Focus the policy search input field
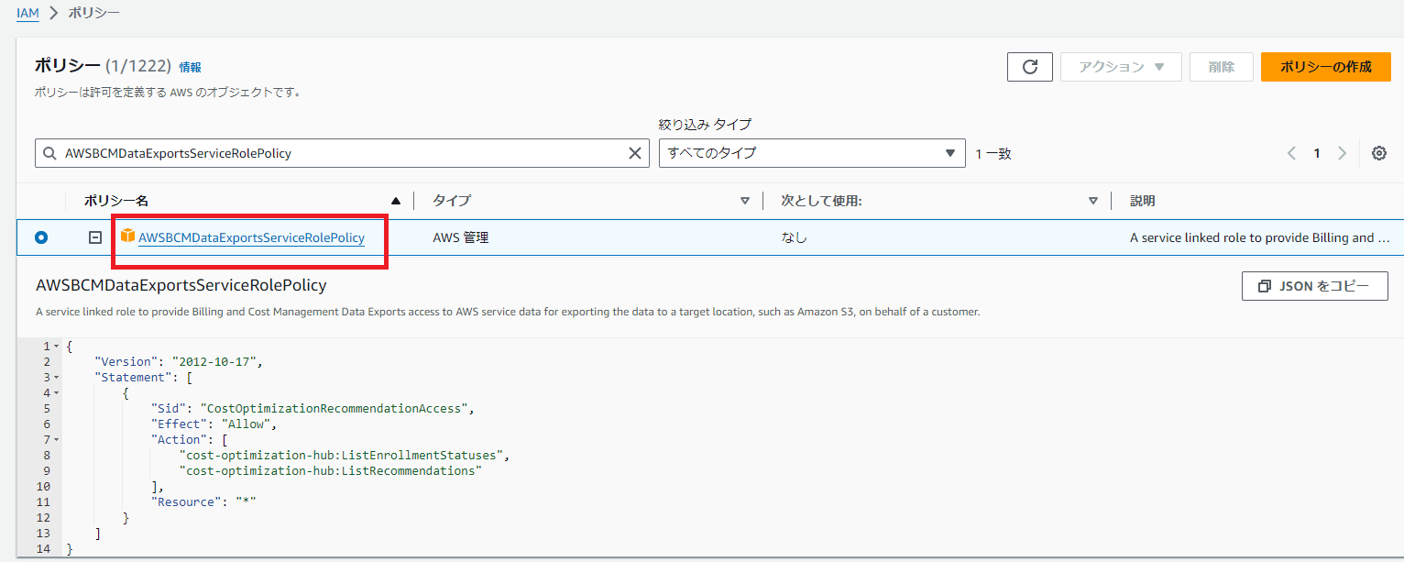The image size is (1404, 562). pos(343,153)
